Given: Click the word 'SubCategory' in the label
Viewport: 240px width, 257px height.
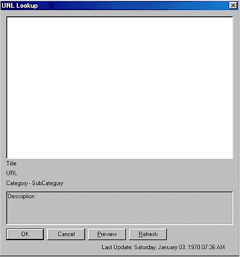Looking at the screenshot, I should point(47,183).
